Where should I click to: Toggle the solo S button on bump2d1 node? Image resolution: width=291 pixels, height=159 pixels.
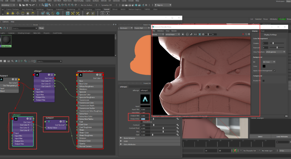coord(61,122)
